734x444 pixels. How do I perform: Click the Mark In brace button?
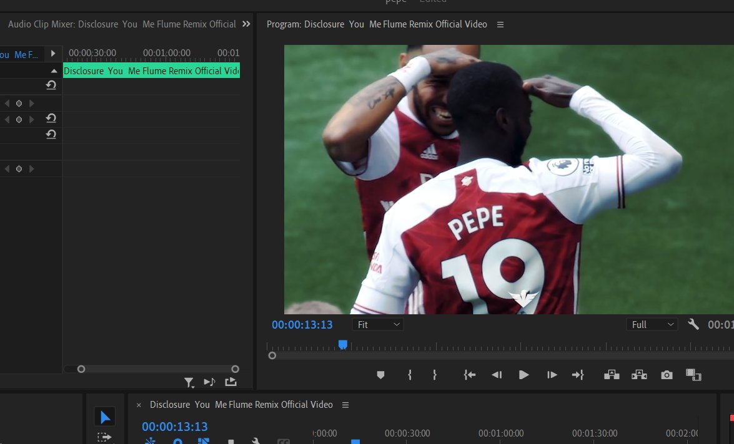pos(410,375)
